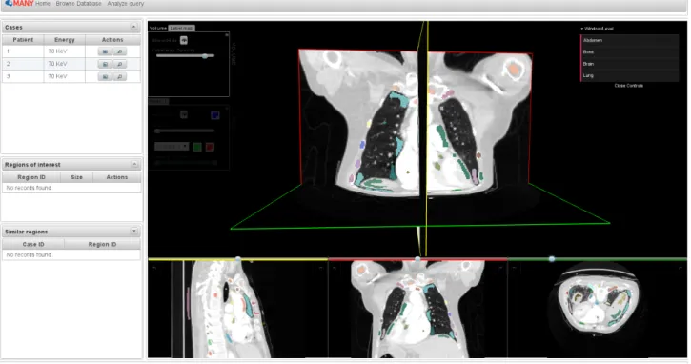The width and height of the screenshot is (691, 364).
Task: Toggle the dimmed checkbox beside blue swatch
Action: coord(184,114)
